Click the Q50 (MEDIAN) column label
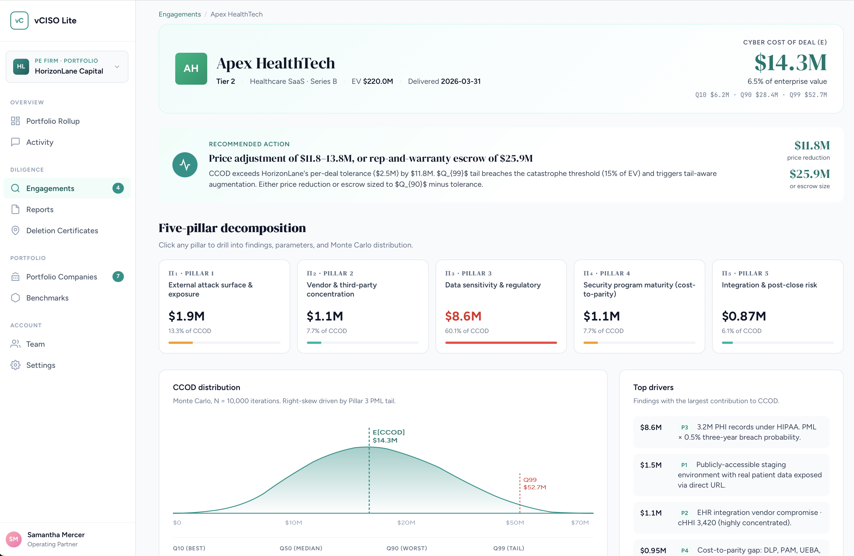This screenshot has width=854, height=556. pyautogui.click(x=301, y=548)
